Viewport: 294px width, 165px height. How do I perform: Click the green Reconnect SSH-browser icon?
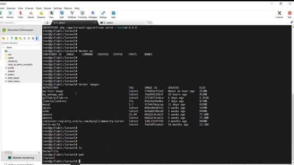pos(4,30)
